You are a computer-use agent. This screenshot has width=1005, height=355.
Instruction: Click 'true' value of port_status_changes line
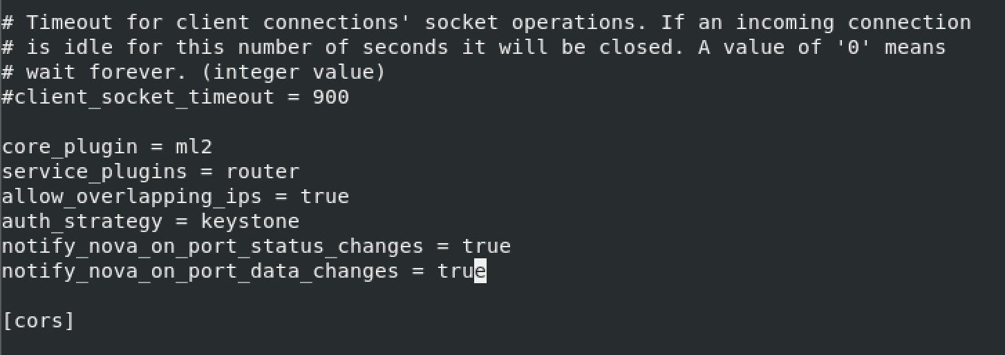(x=487, y=247)
